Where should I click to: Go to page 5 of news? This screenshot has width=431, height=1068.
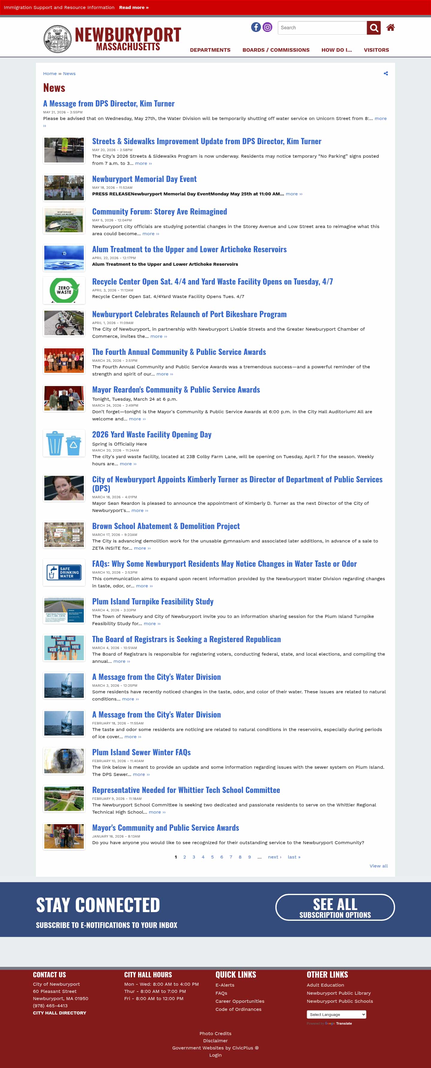point(213,857)
